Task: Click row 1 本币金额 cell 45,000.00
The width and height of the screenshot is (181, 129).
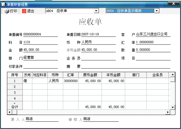Action: pos(113,81)
